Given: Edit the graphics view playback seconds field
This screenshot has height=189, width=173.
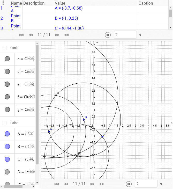Looking at the screenshot, I should click(146, 184).
